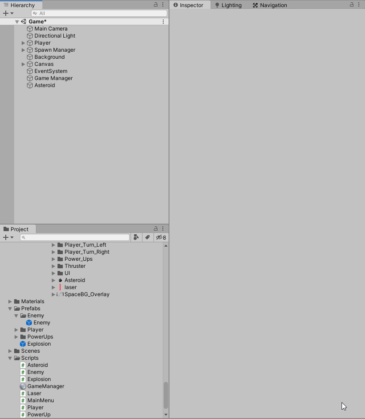Viewport: 365px width, 419px height.
Task: Focus the Project search field
Action: click(x=75, y=237)
